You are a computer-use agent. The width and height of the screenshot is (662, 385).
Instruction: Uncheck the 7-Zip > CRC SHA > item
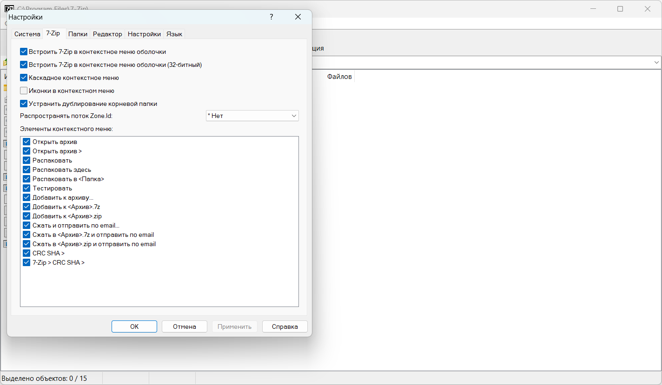[26, 262]
